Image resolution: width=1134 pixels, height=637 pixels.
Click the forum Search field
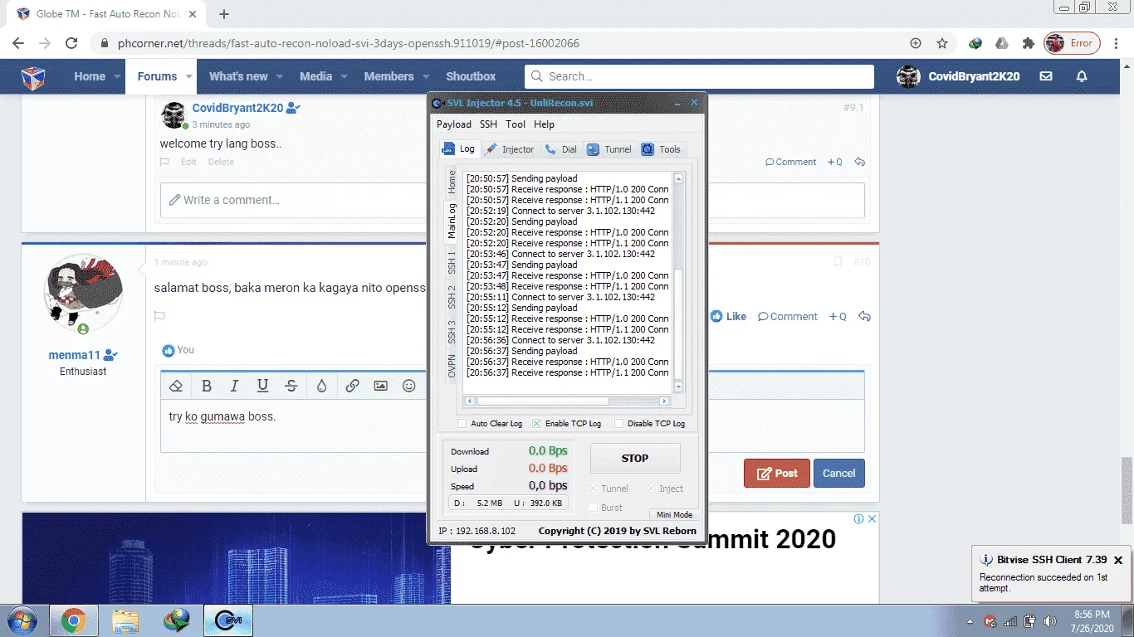tap(700, 76)
